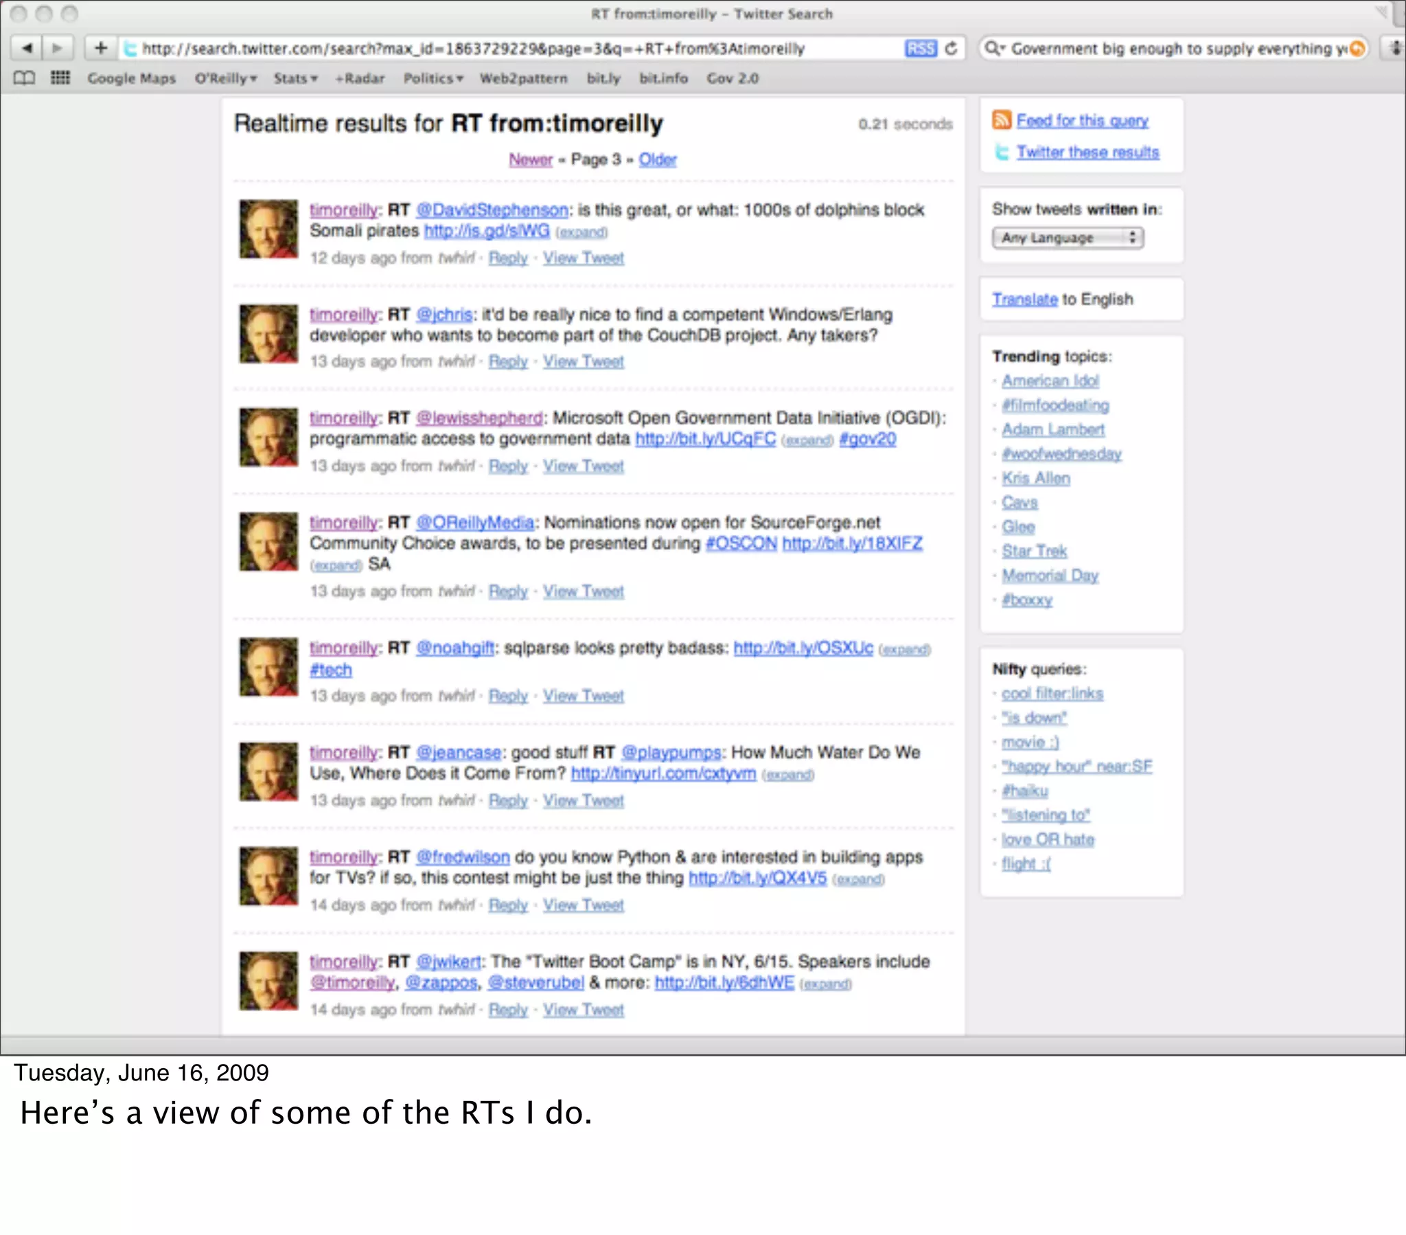Open the Gov 2.0 bookmark
Viewport: 1406px width, 1235px height.
click(x=733, y=78)
